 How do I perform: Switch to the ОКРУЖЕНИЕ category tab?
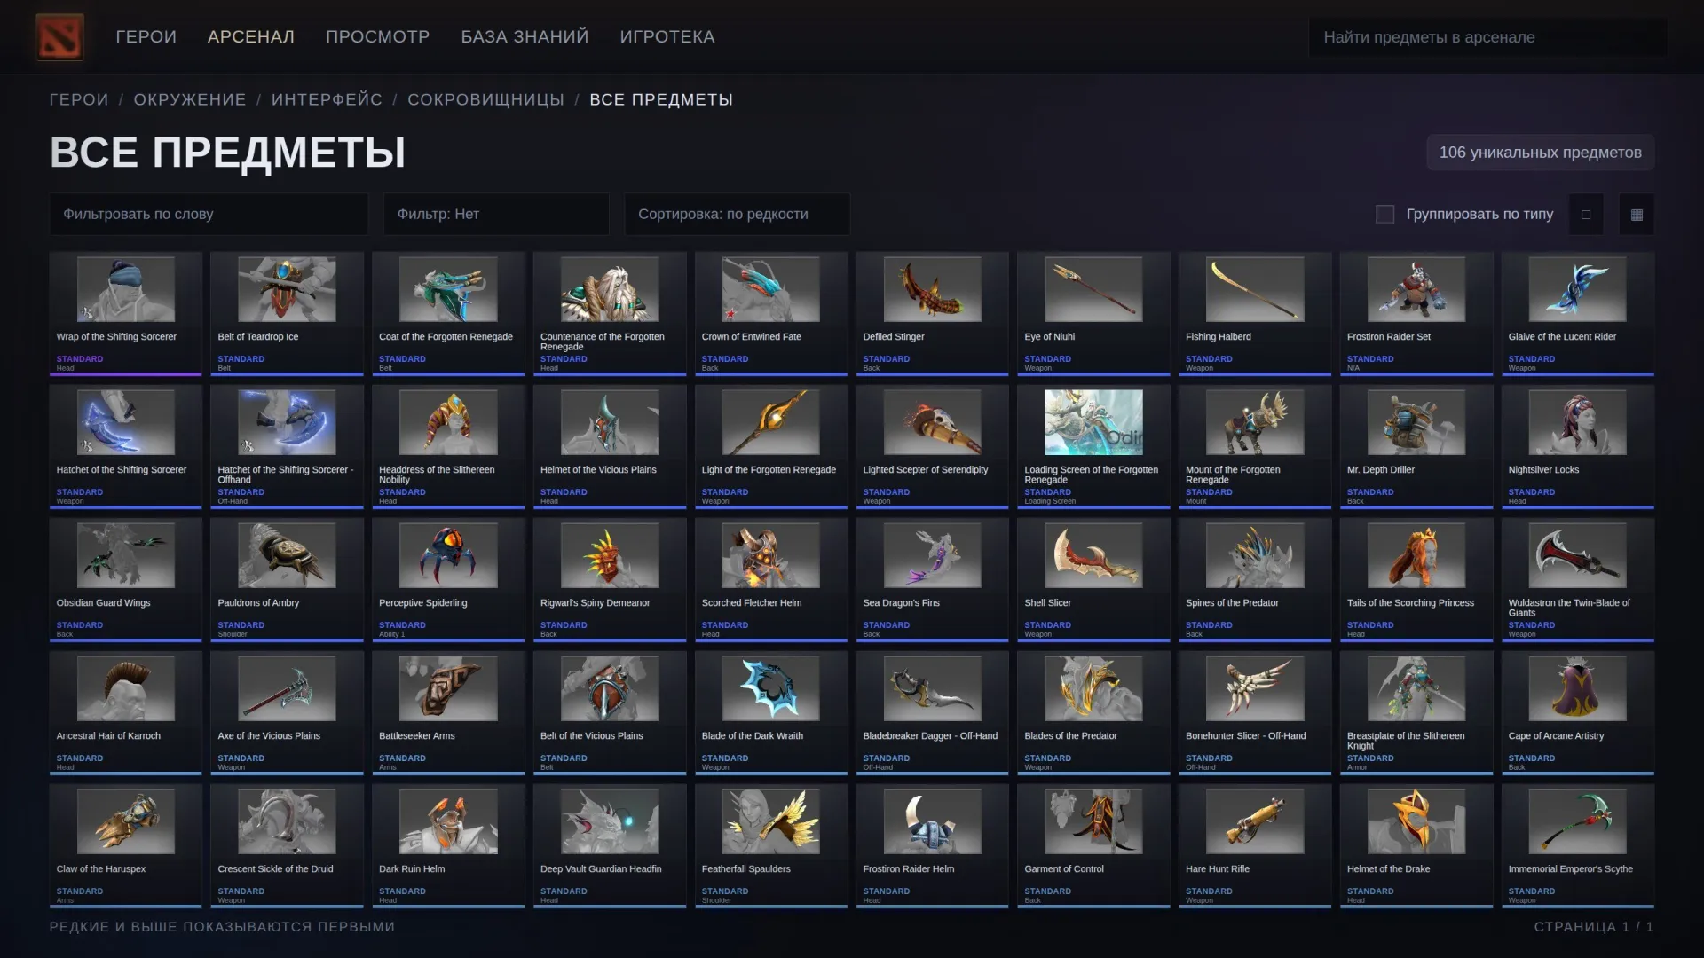[190, 100]
